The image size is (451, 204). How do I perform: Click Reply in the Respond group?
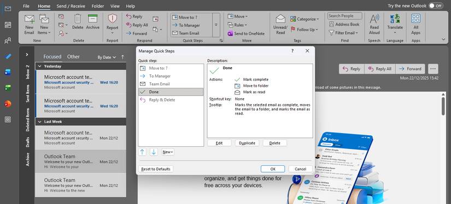tap(134, 17)
